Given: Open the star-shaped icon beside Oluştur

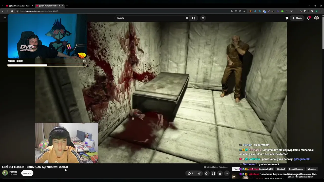Looking at the screenshot, I should coord(287,18).
